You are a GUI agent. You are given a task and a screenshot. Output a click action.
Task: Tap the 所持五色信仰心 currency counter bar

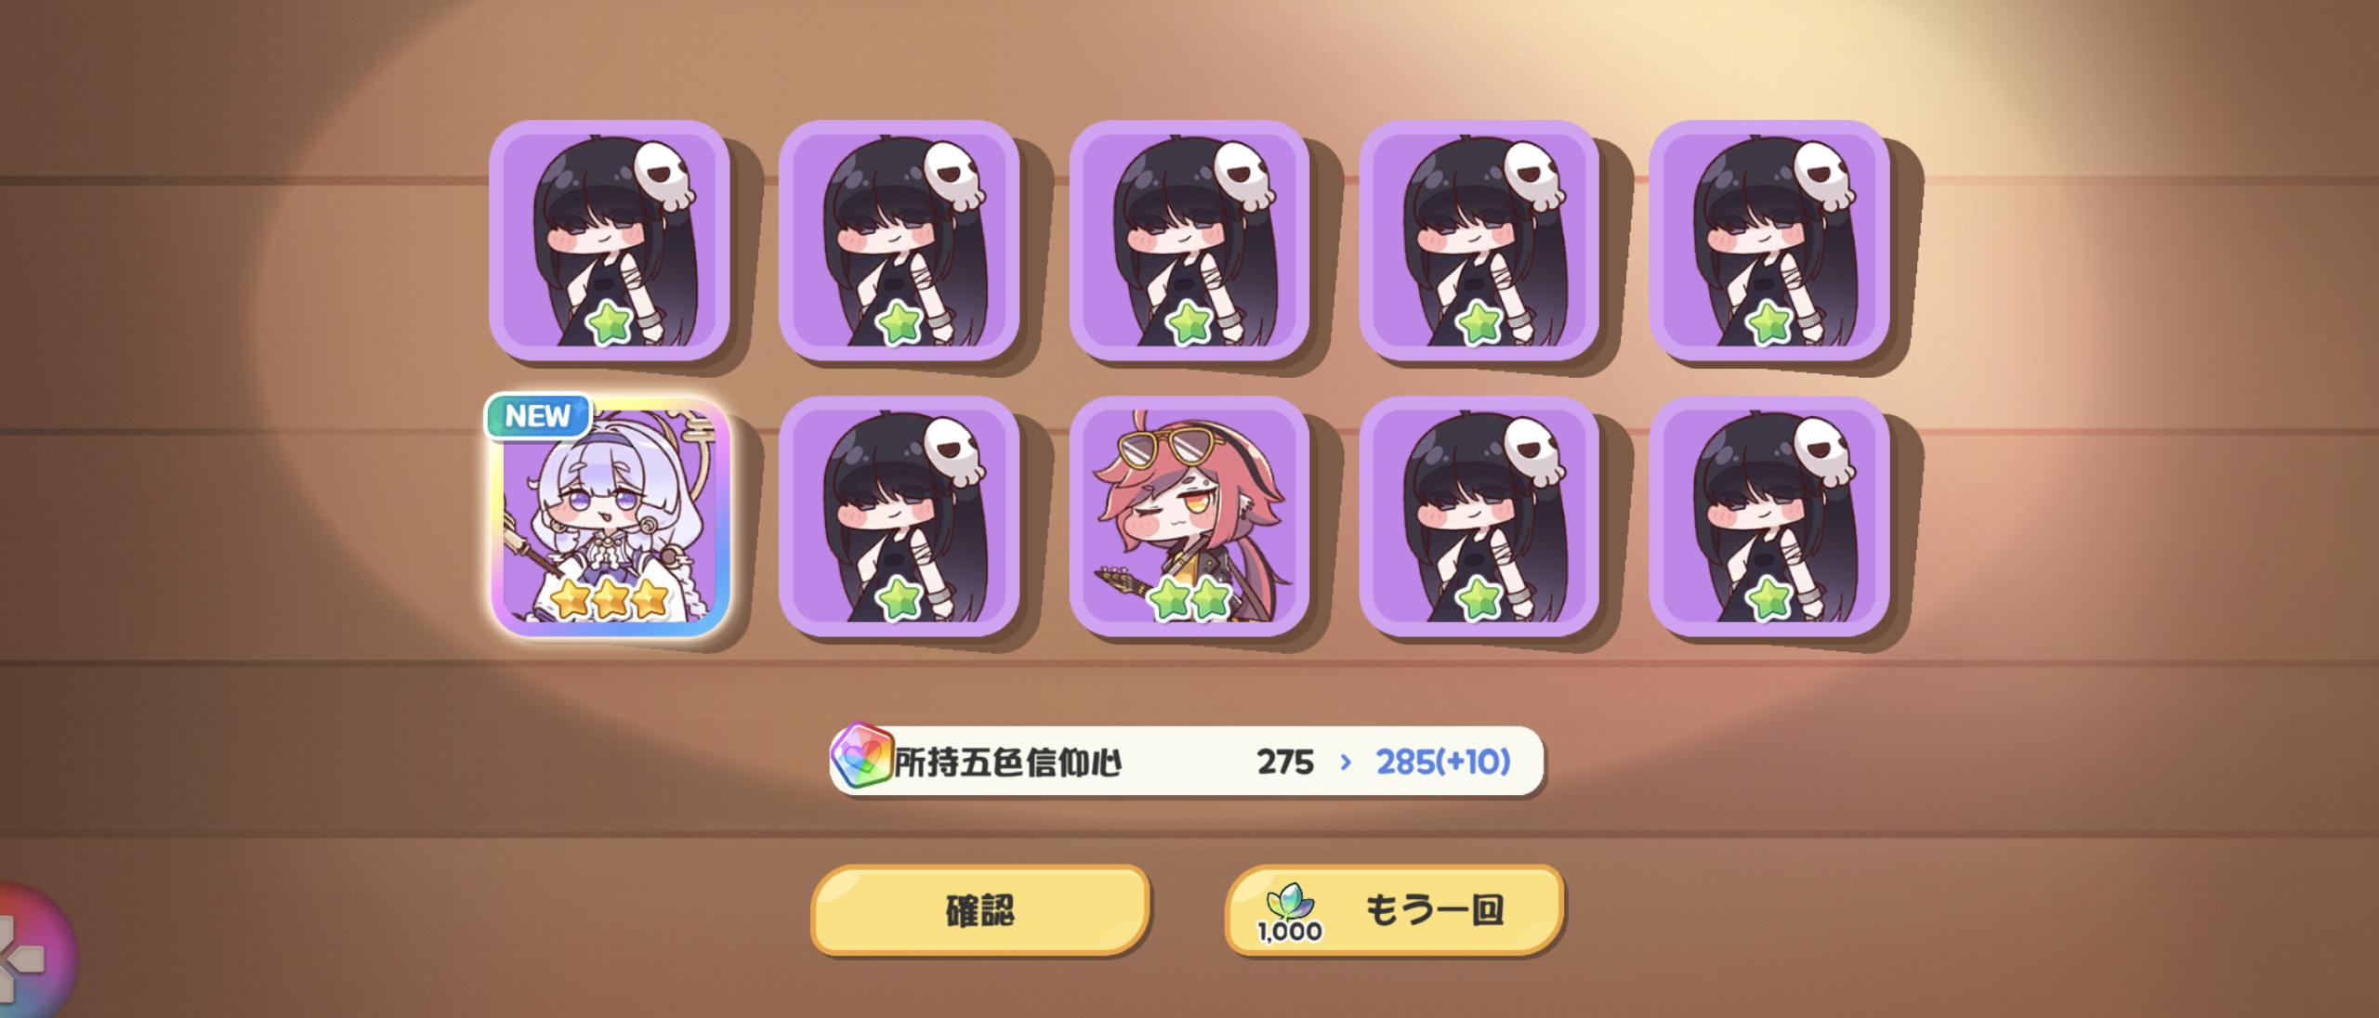click(1187, 762)
